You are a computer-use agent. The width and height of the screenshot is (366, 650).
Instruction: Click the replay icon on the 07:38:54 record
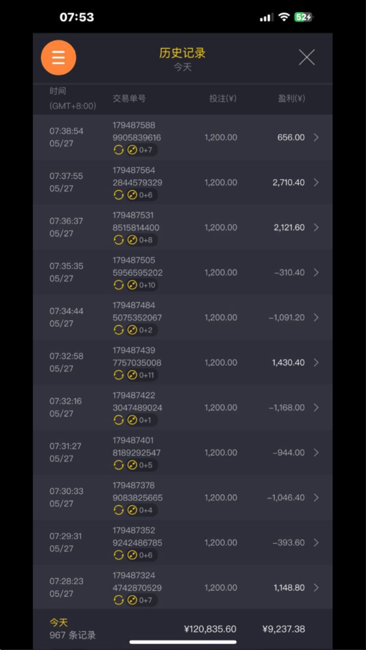point(118,150)
